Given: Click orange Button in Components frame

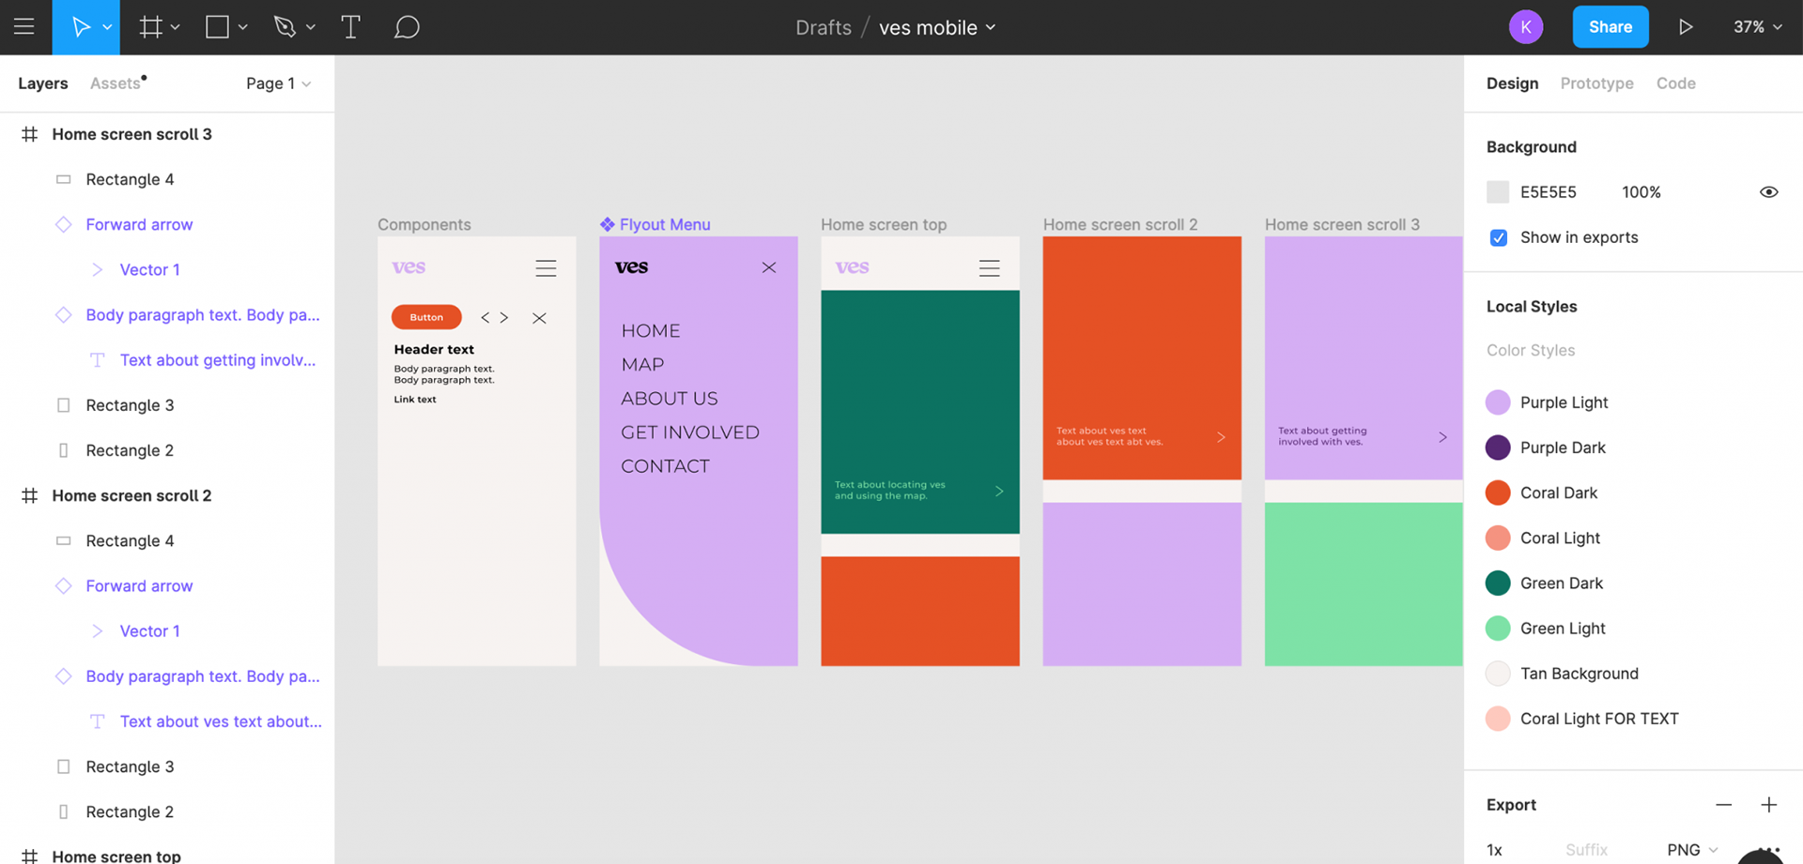Looking at the screenshot, I should point(426,317).
